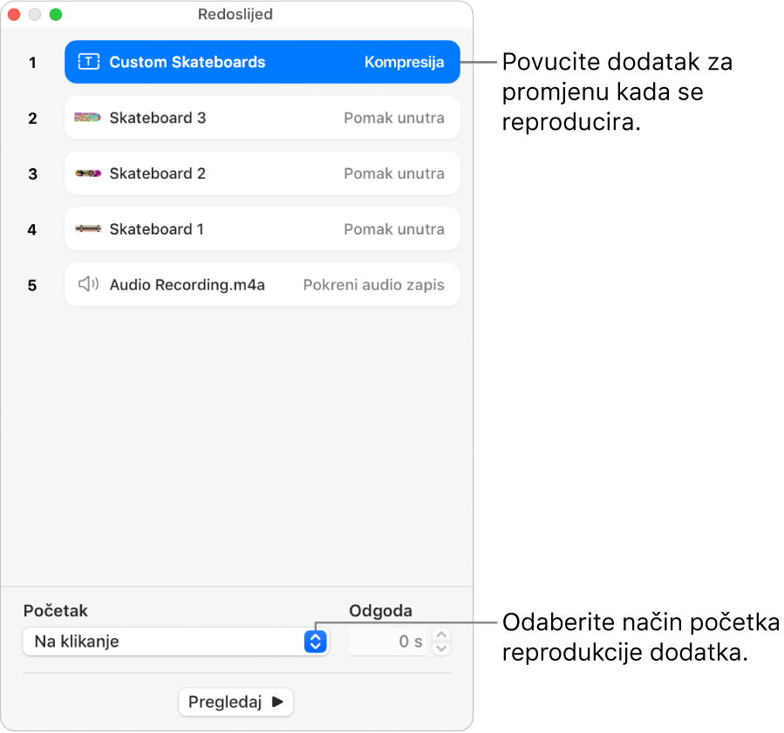Click the build order number 5

click(32, 285)
